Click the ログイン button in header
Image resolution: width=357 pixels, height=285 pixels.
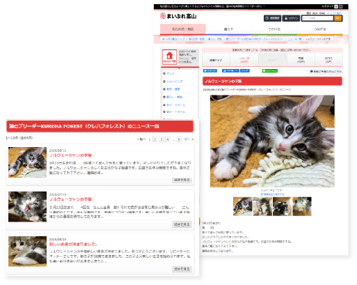291,18
